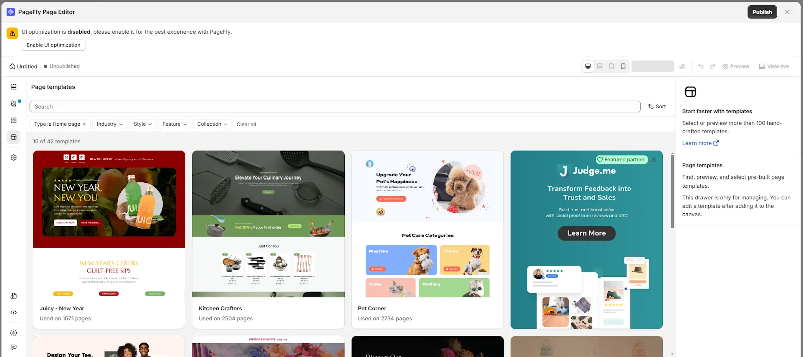The width and height of the screenshot is (803, 357).
Task: Click the PageFly logo icon in the title bar
Action: [x=11, y=12]
